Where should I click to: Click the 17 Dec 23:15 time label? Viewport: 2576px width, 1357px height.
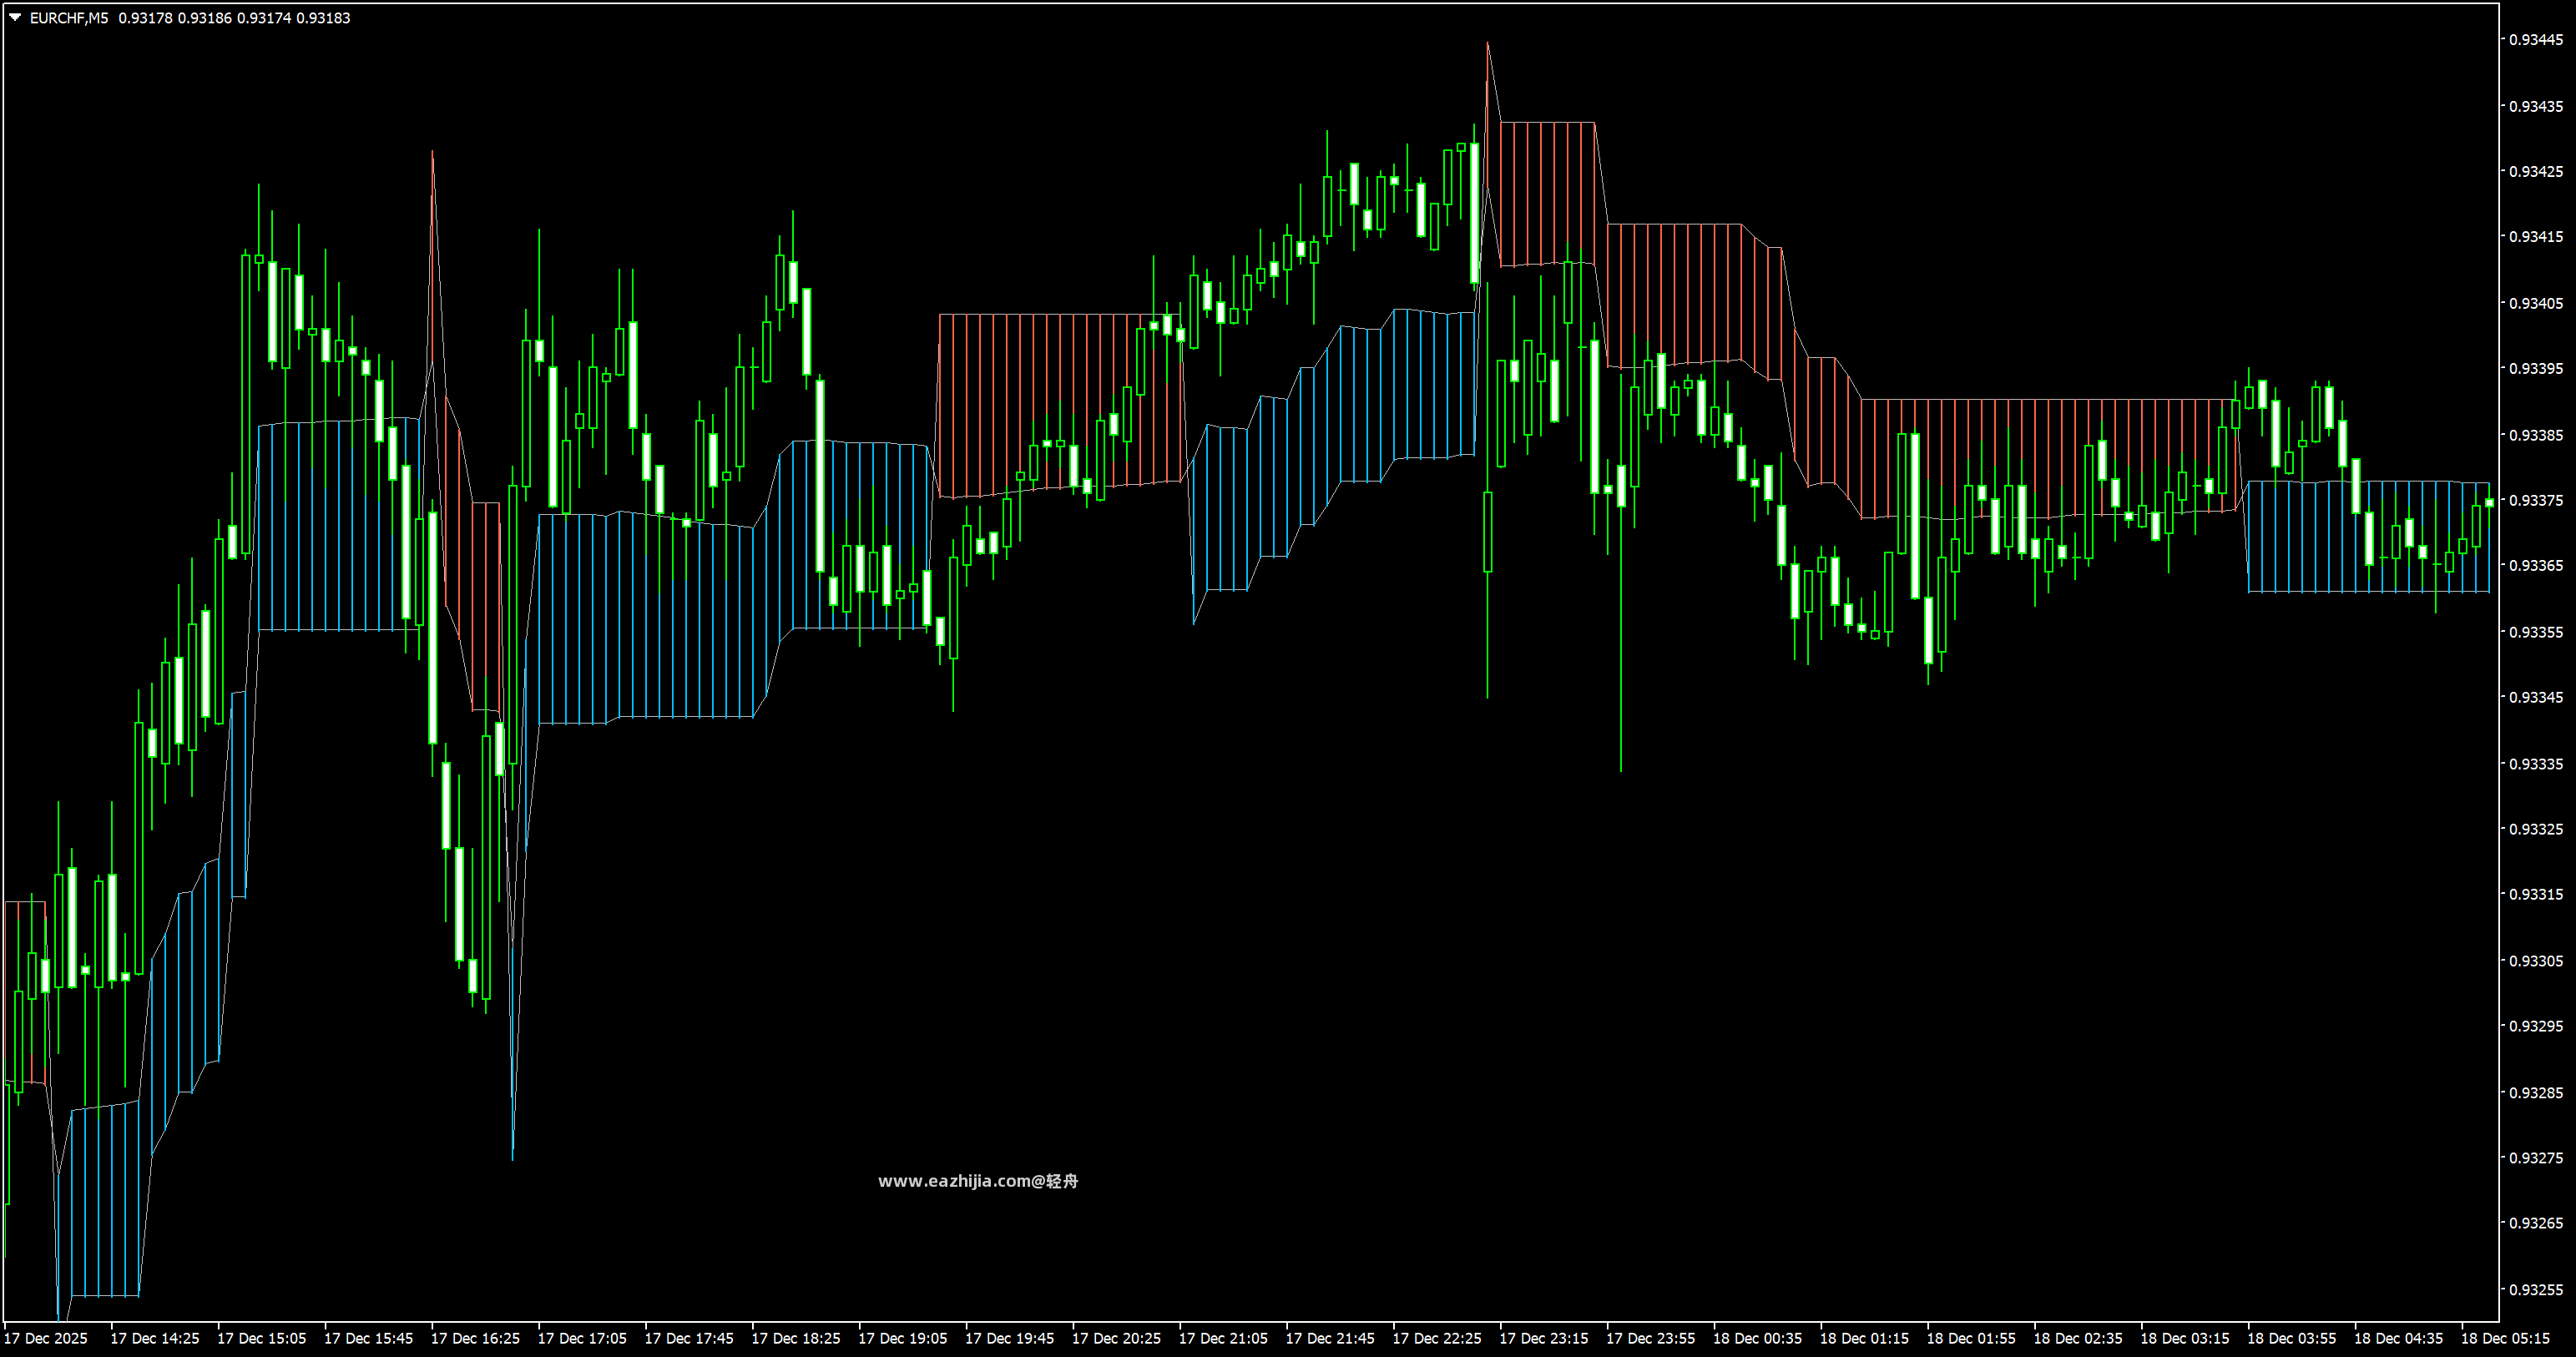(1545, 1338)
